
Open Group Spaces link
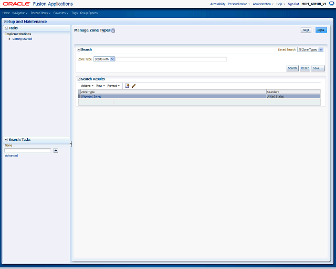click(89, 13)
